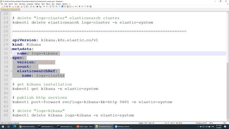Toggle synchronized vertical scrolling icon
Screen dimensions: 229x129
(x=50, y=6)
